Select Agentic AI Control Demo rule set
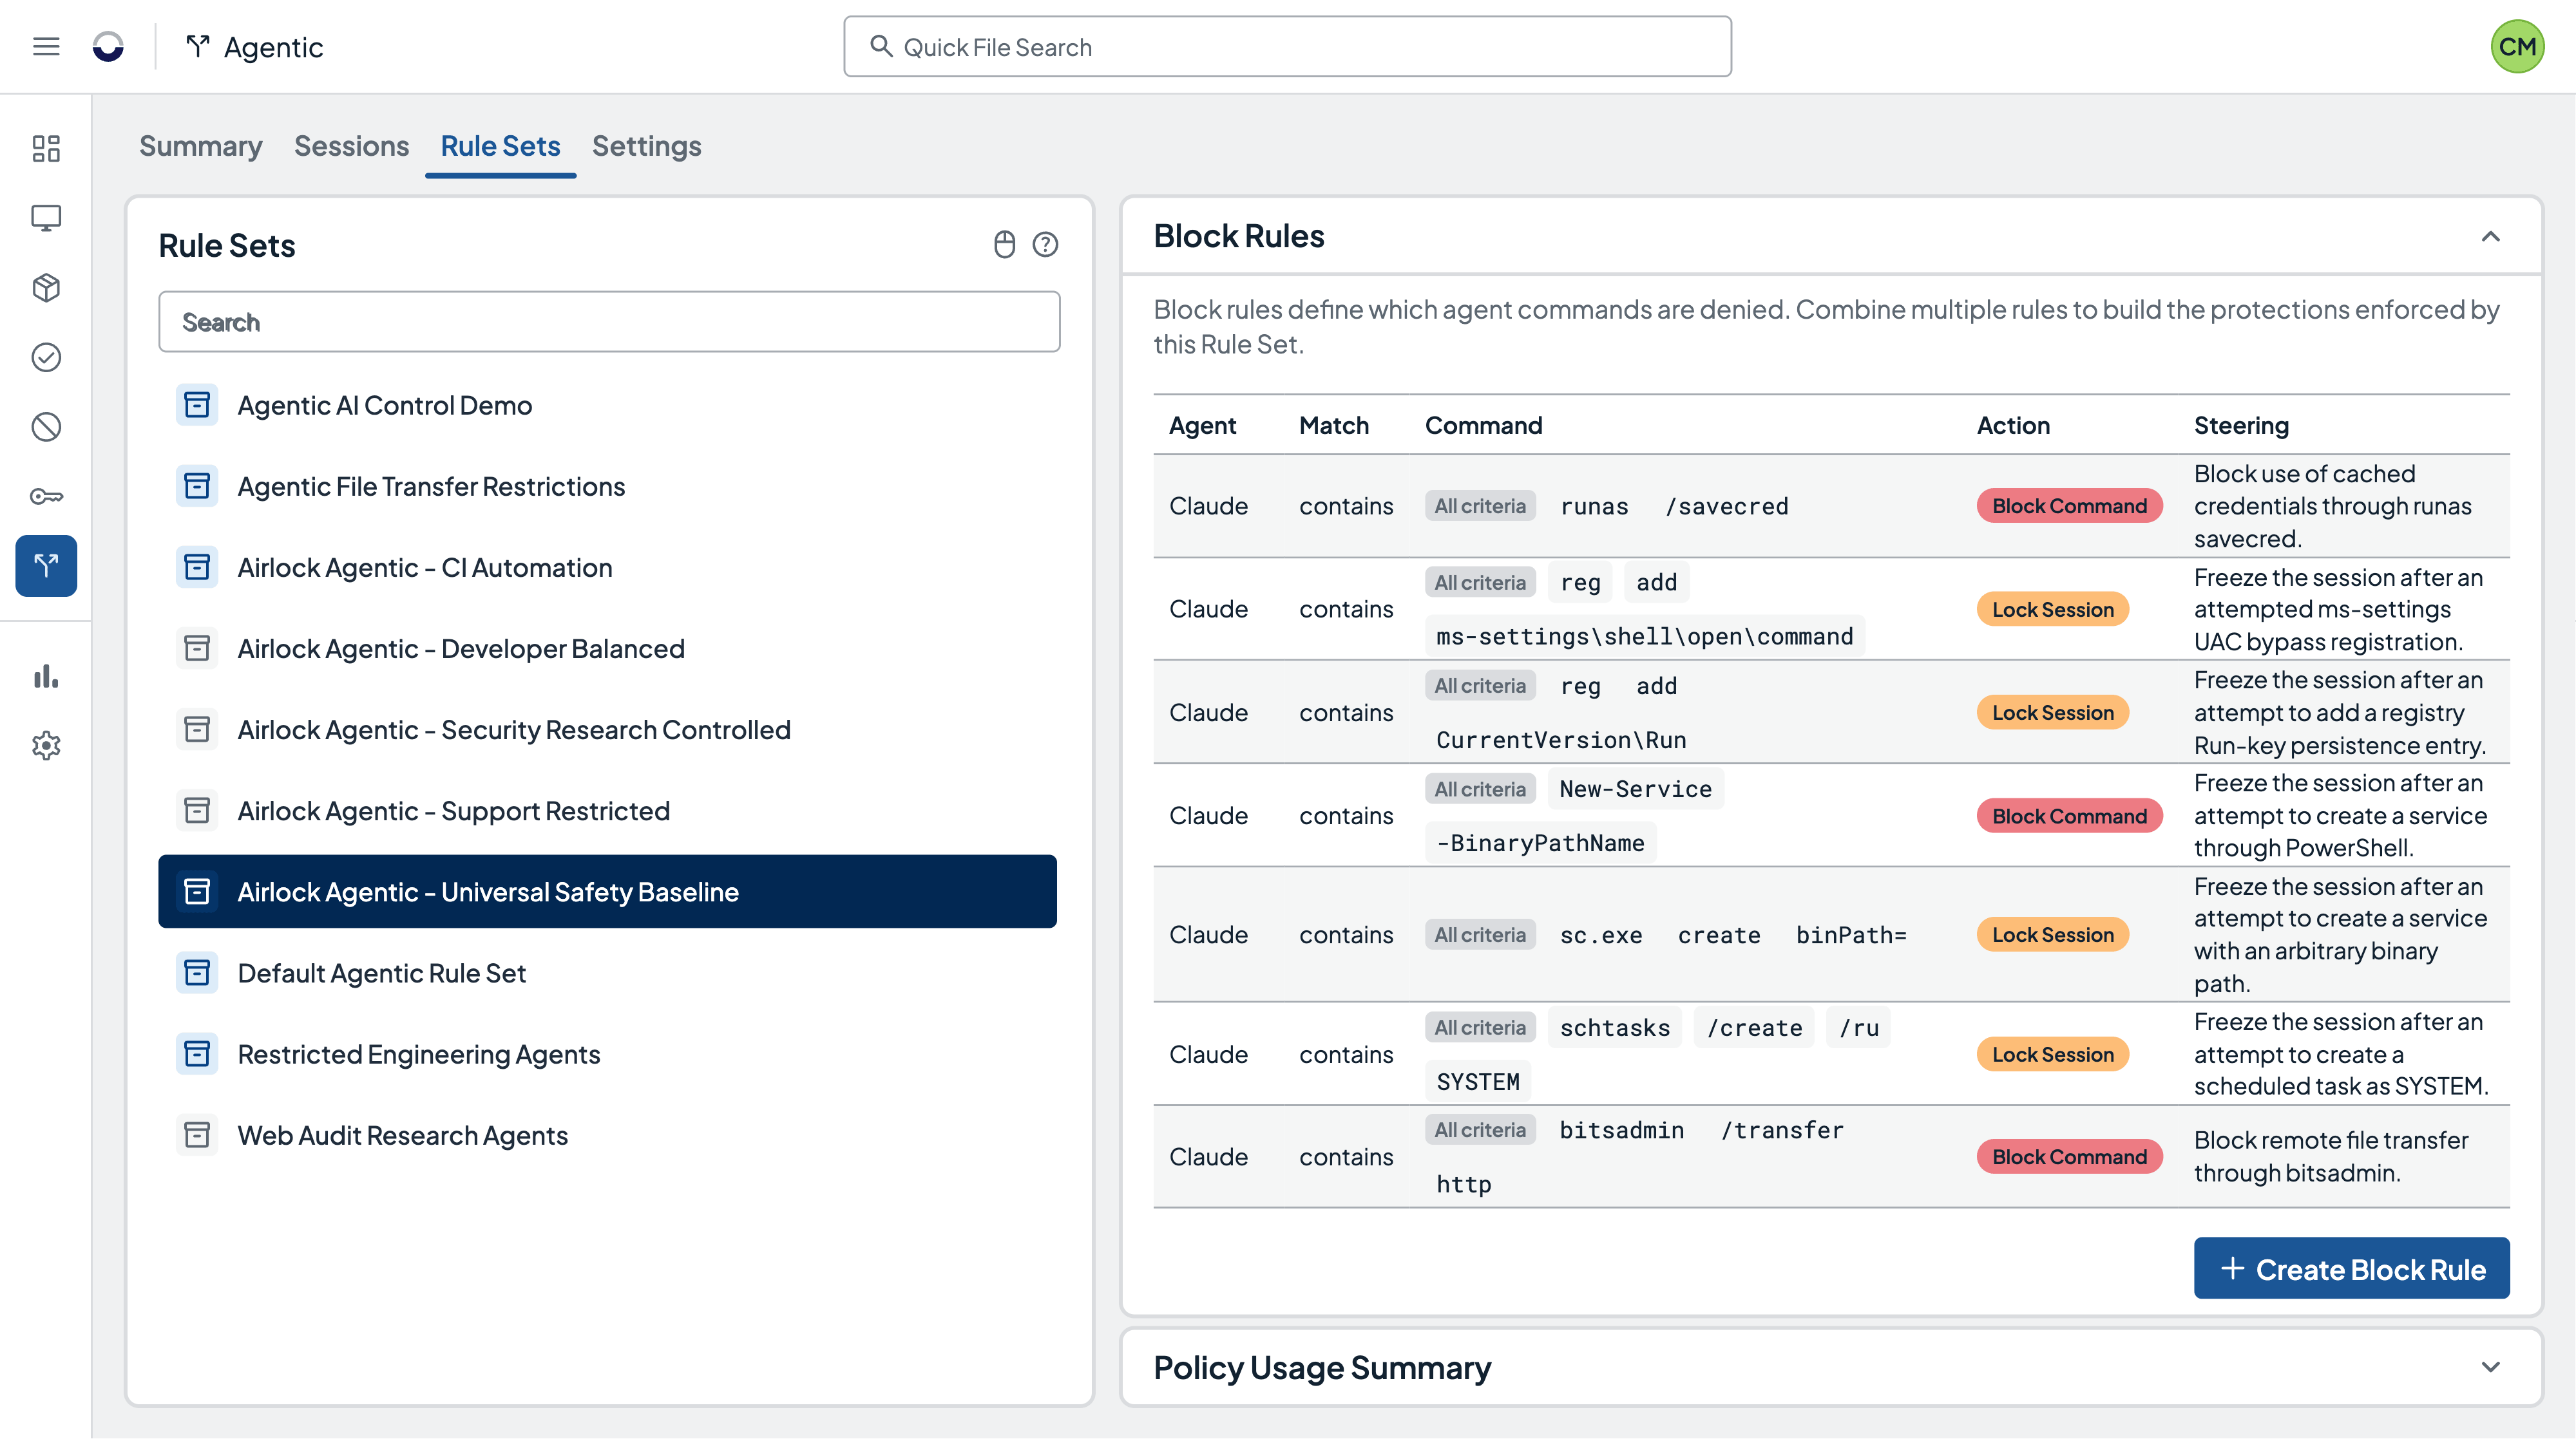The height and width of the screenshot is (1439, 2576). click(607, 405)
